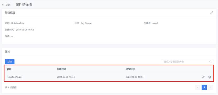Screen dimensions: 218x95
Task: Go to the next page arrow
Action: [211, 87]
